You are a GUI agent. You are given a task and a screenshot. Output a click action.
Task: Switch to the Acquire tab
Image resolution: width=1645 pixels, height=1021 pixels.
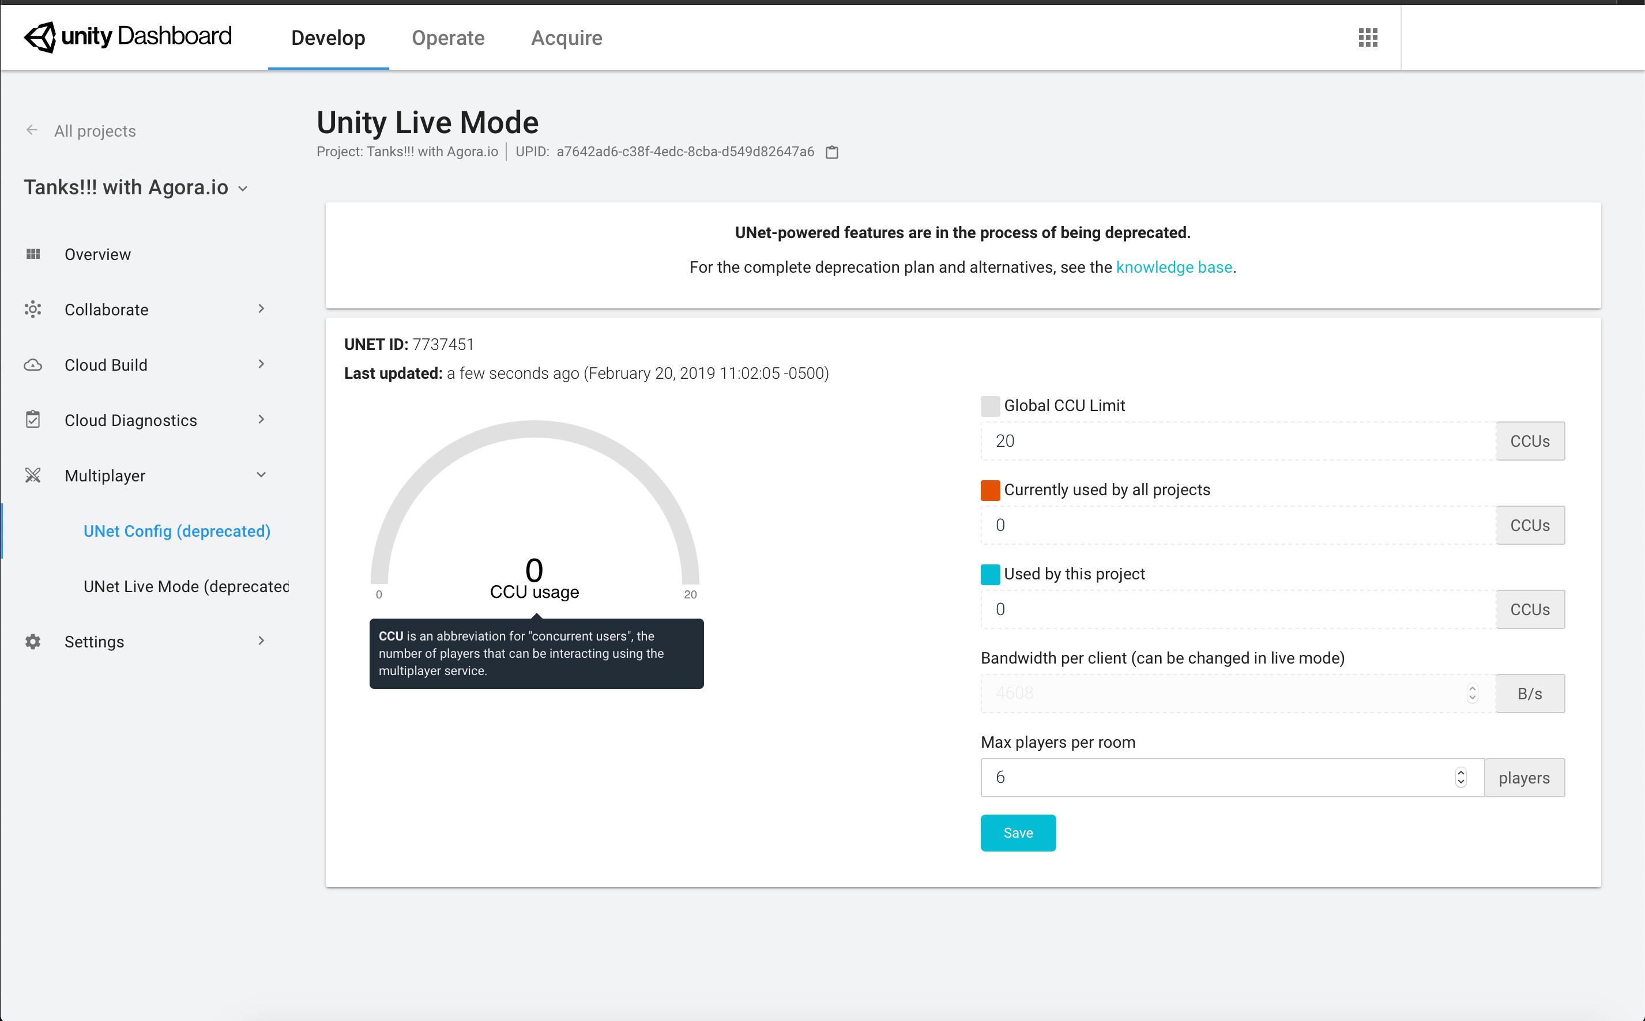[566, 38]
